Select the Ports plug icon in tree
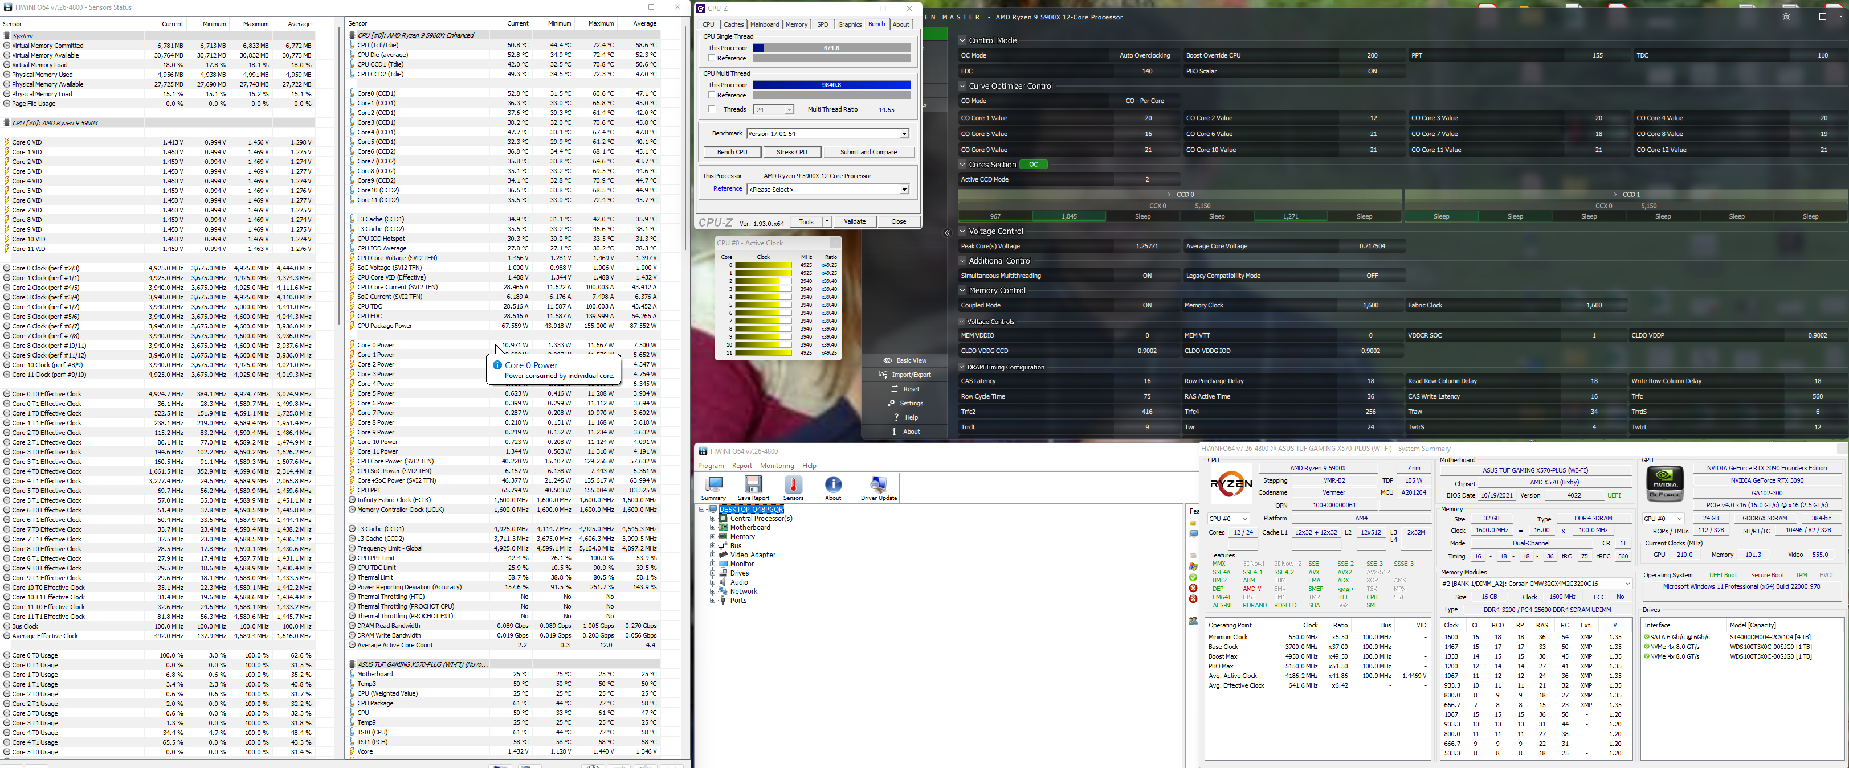Screen dimensions: 1849x768 coord(724,601)
